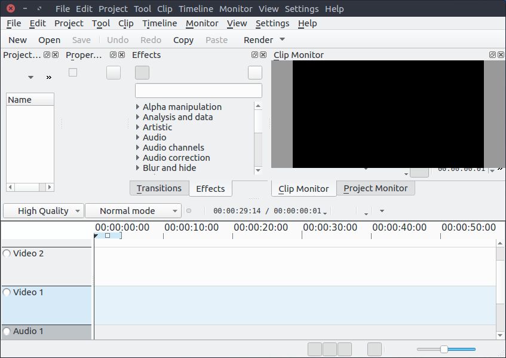
Task: Undock the Clip Monitor panel icon
Action: (492, 54)
